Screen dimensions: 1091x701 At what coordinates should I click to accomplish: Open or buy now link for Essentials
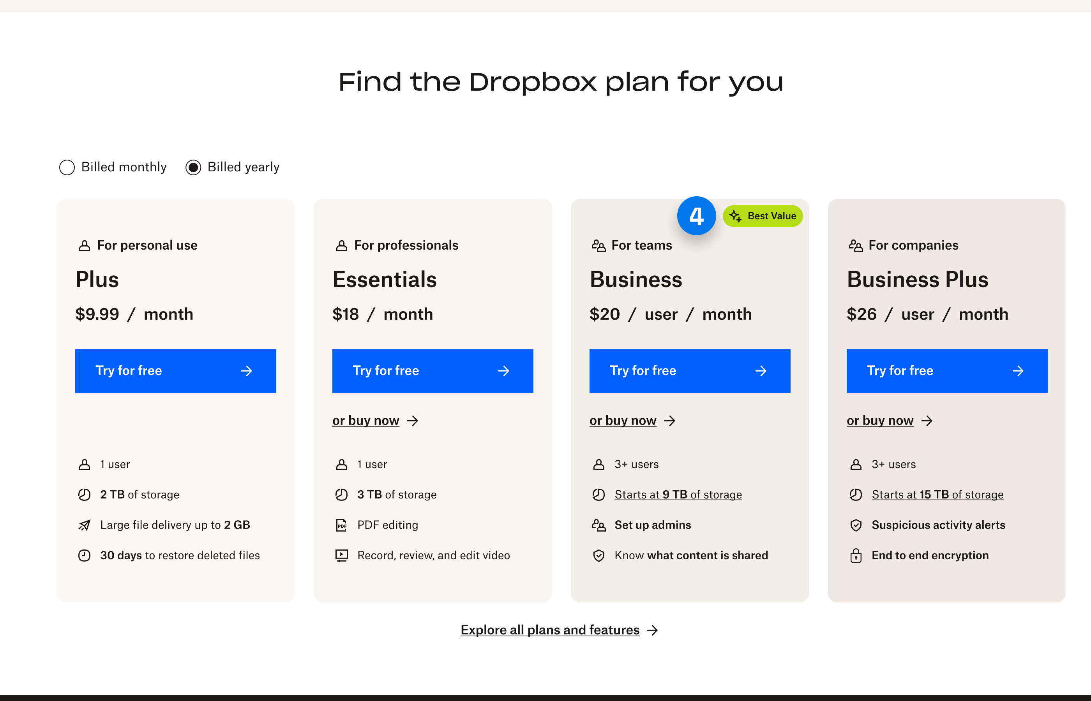click(365, 421)
